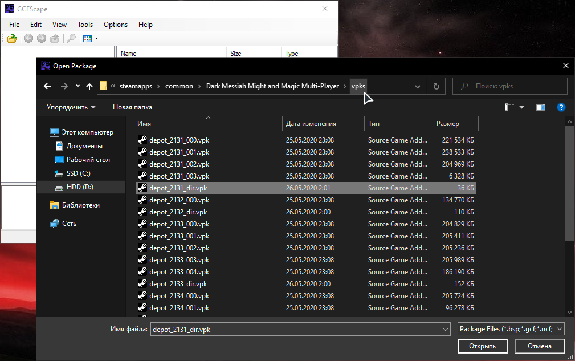
Task: Click the Back arrow icon in the GCFScape toolbar
Action: click(28, 38)
